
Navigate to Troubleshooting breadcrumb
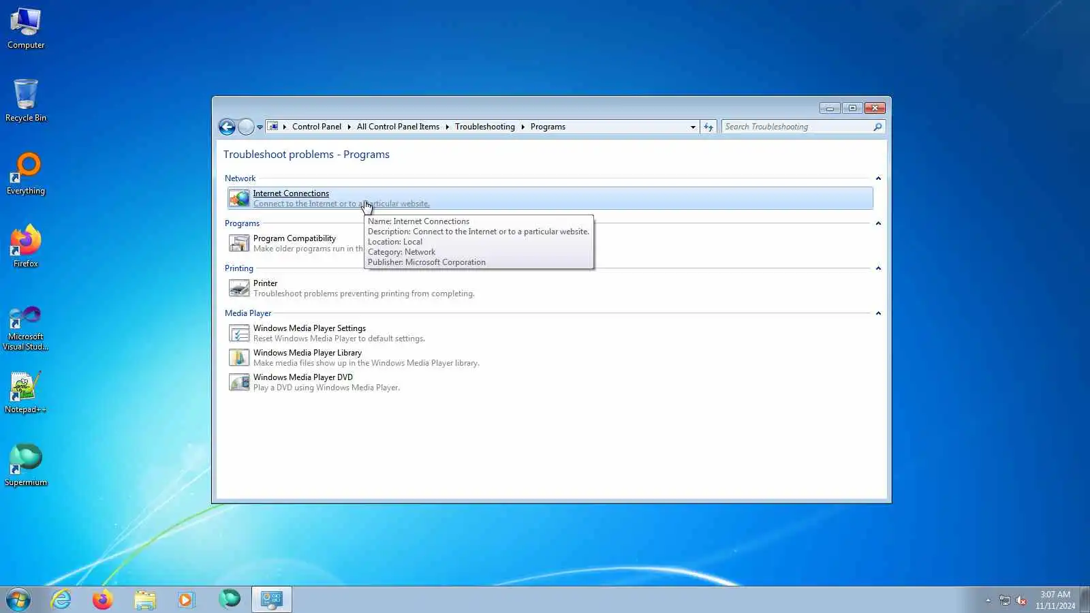485,127
